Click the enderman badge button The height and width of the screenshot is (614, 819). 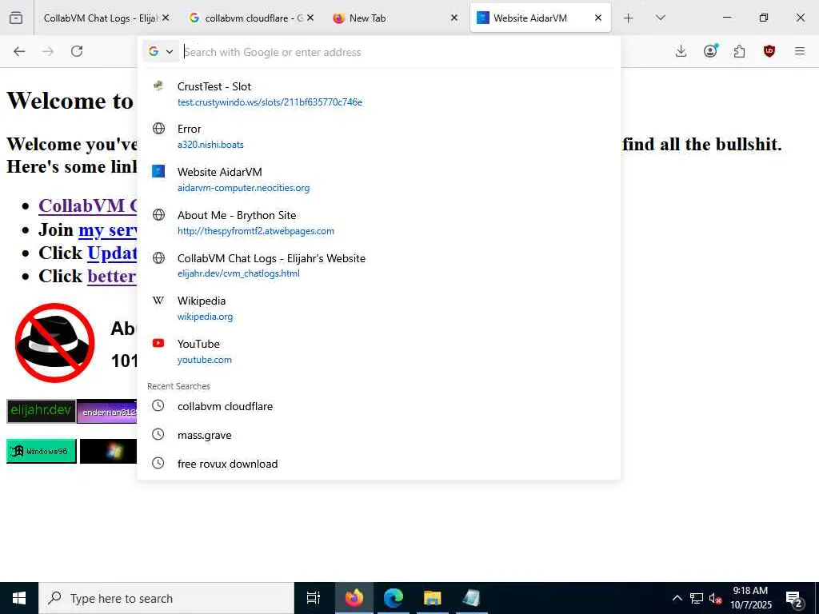coord(106,412)
